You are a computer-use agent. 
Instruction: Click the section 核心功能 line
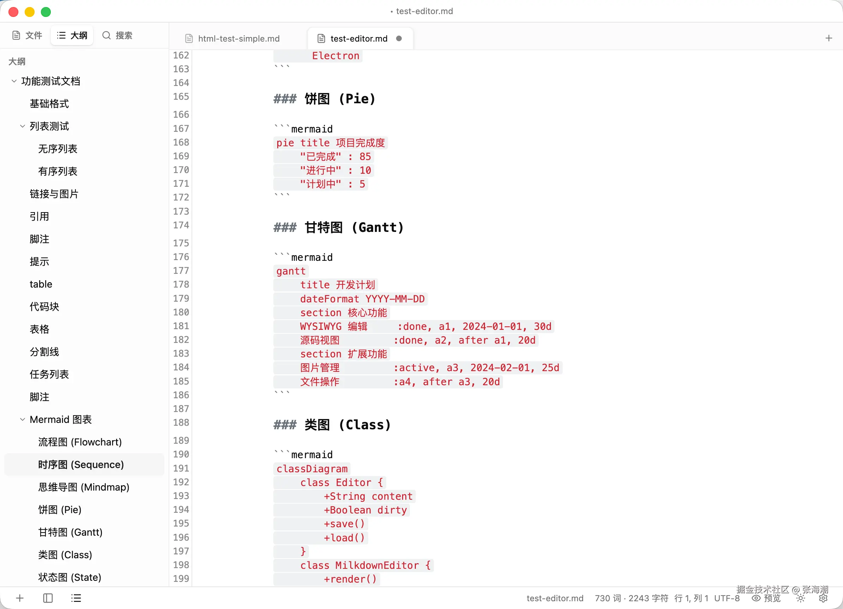332,313
